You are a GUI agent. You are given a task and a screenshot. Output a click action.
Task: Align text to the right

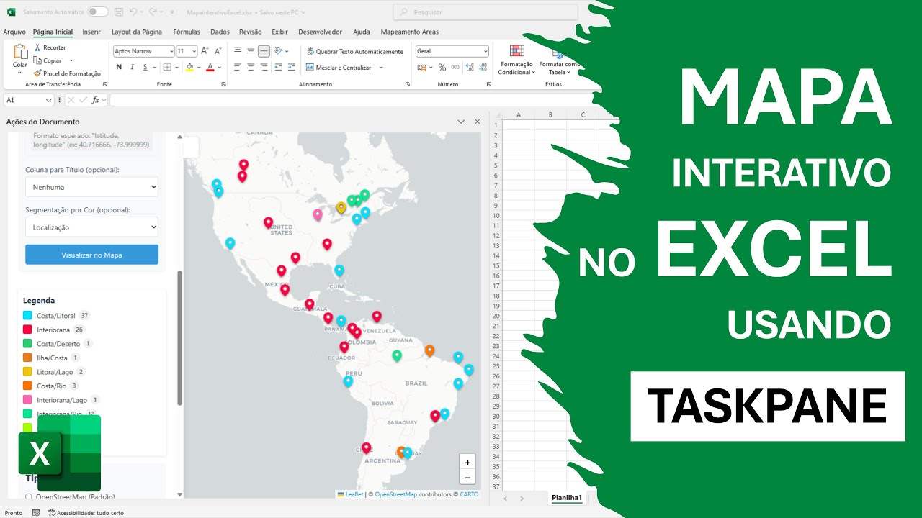coord(264,67)
